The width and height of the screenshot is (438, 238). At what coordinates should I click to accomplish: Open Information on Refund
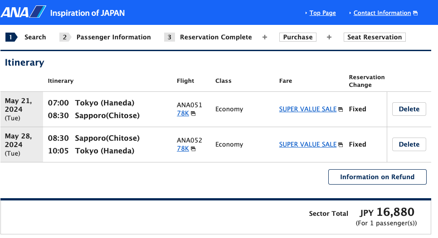pyautogui.click(x=377, y=177)
